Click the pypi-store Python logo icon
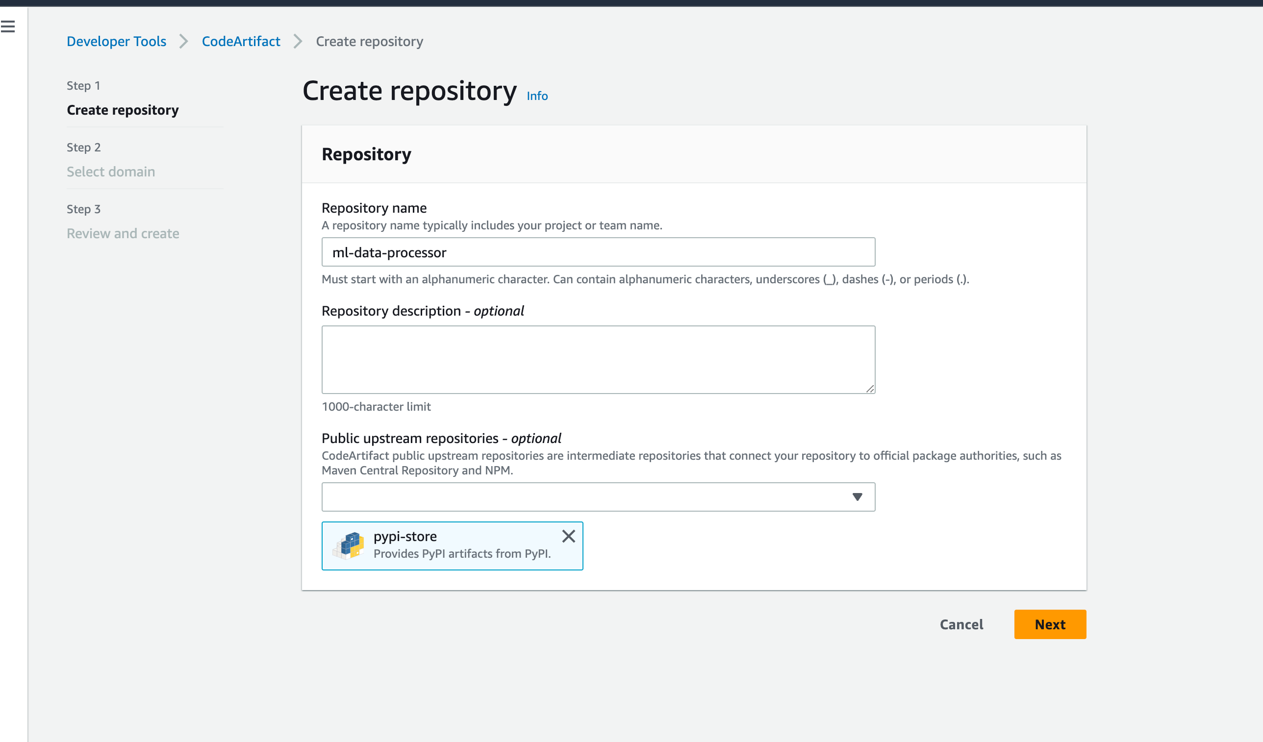The height and width of the screenshot is (742, 1263). (x=348, y=545)
